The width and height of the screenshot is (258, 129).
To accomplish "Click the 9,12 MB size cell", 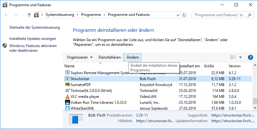I will (217, 79).
